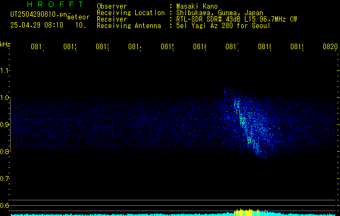The image size is (340, 216).
Task: Click the 0815 time marker
Action: (168, 46)
